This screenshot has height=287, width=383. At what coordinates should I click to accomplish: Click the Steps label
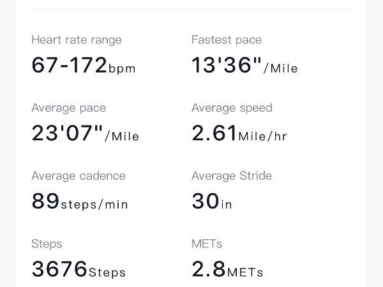click(47, 244)
